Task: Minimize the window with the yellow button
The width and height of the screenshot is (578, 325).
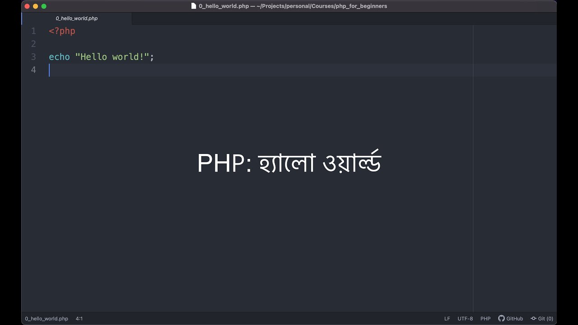Action: click(35, 6)
